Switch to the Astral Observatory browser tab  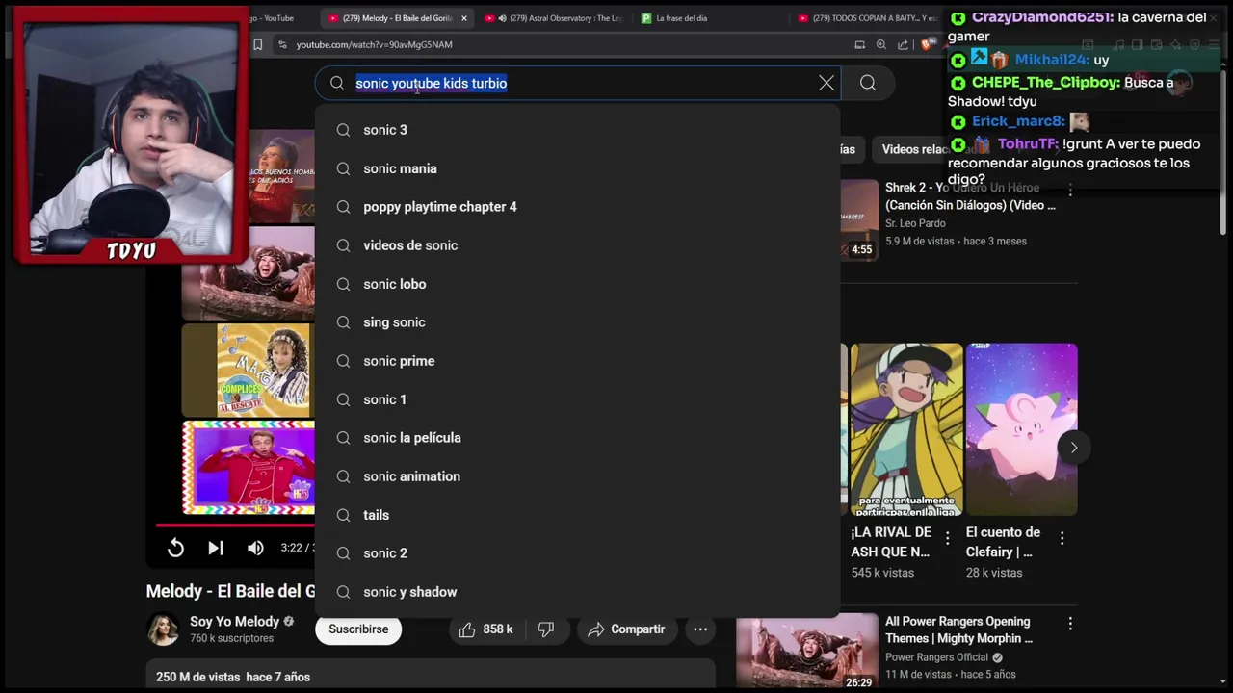click(554, 18)
